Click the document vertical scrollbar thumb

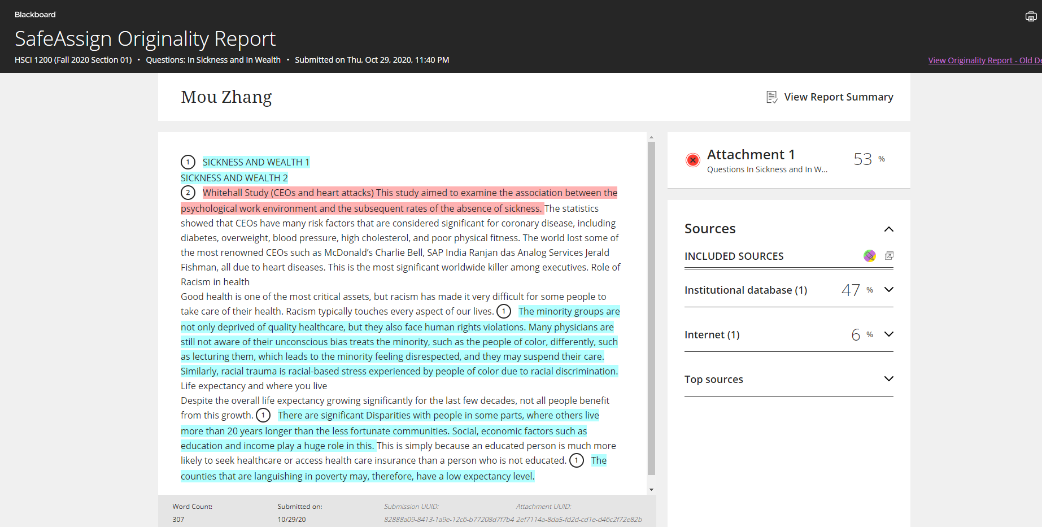pyautogui.click(x=651, y=308)
